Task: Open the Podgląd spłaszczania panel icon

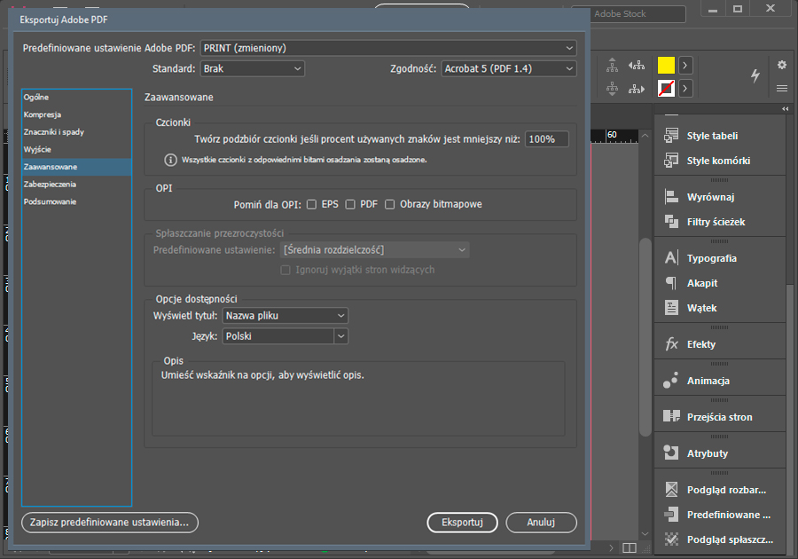Action: click(671, 539)
